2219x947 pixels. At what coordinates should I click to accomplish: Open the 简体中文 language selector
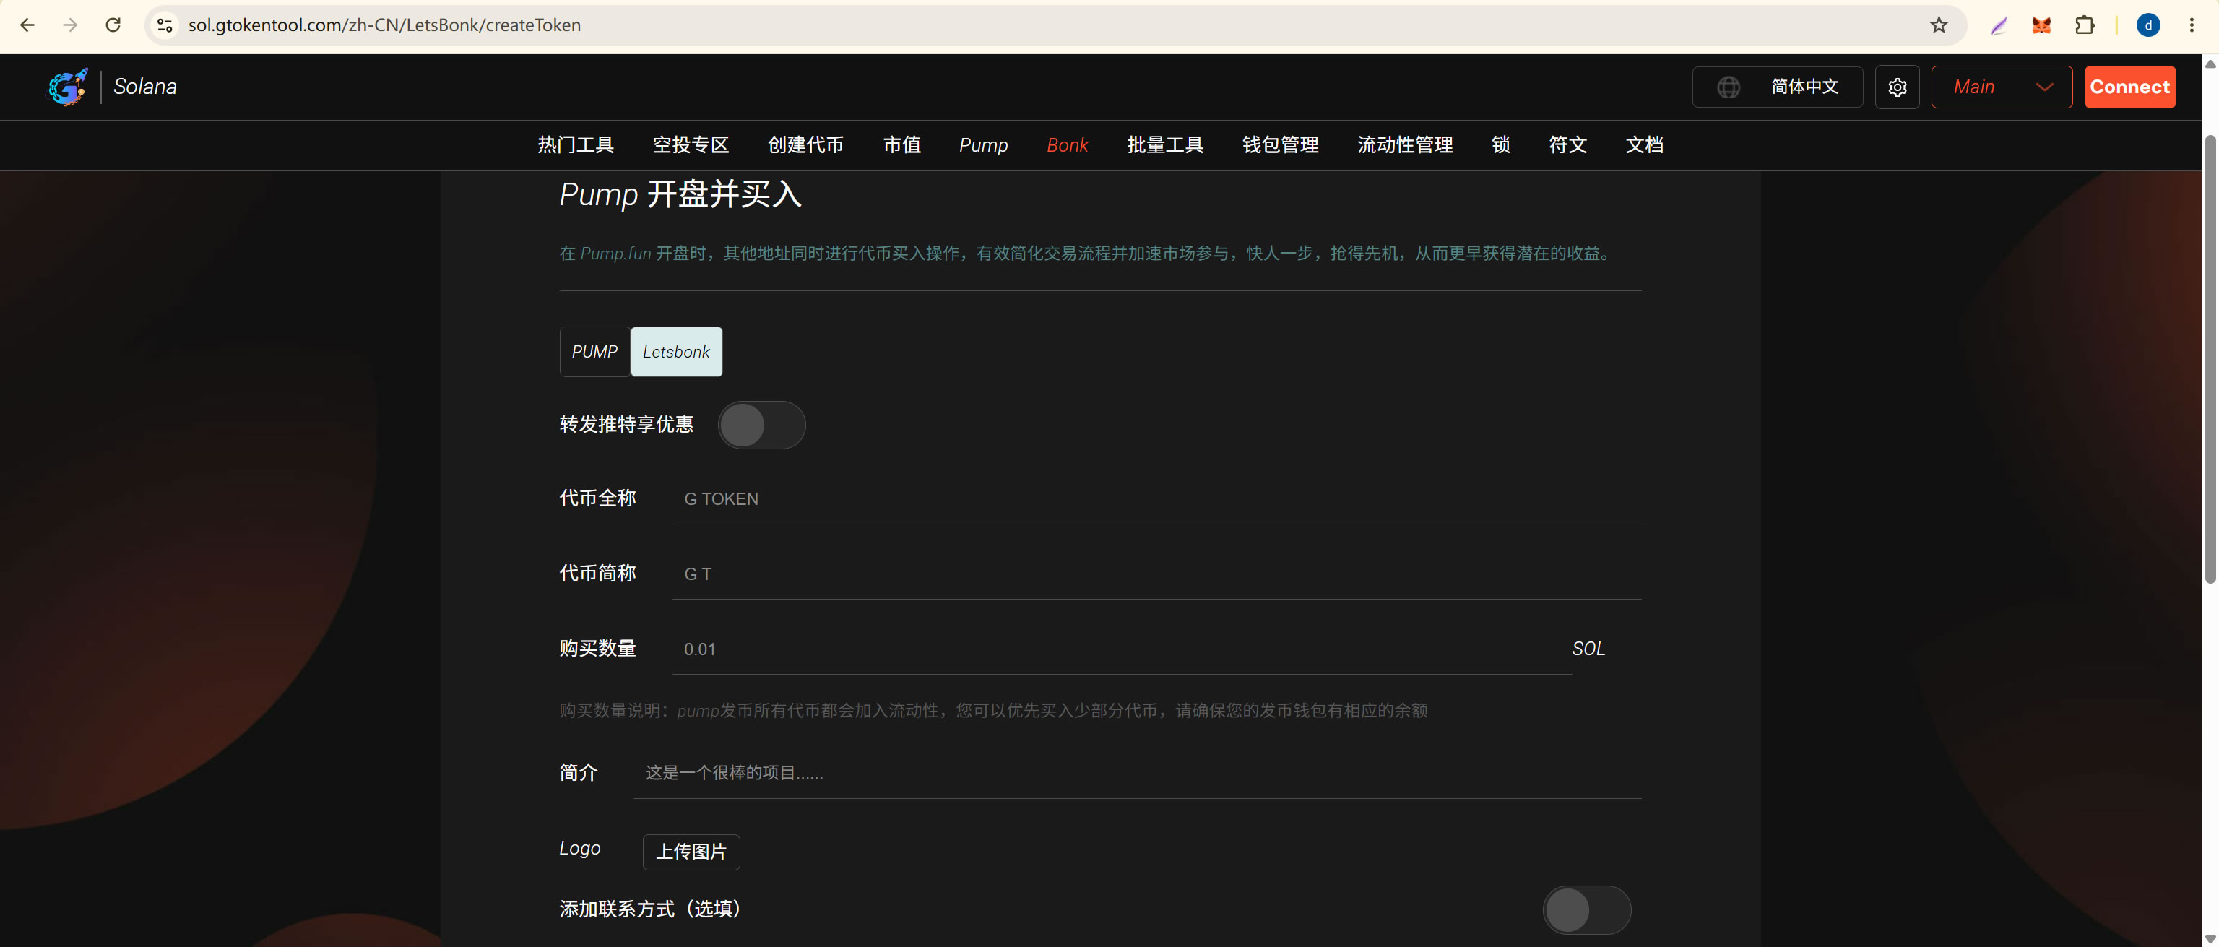(1777, 87)
